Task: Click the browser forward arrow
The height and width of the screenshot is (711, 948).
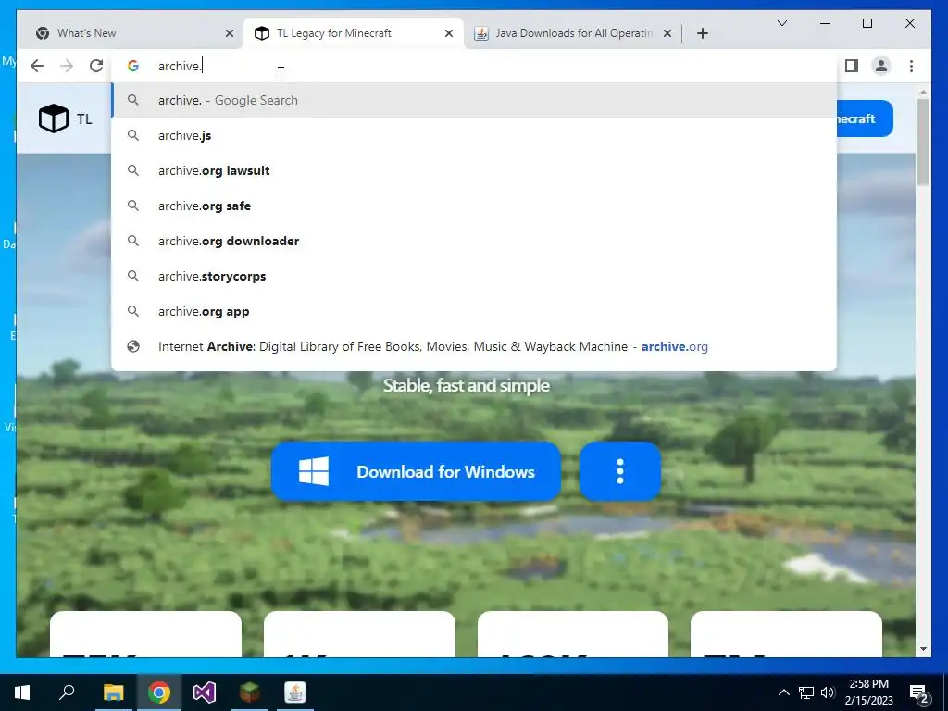Action: point(67,66)
